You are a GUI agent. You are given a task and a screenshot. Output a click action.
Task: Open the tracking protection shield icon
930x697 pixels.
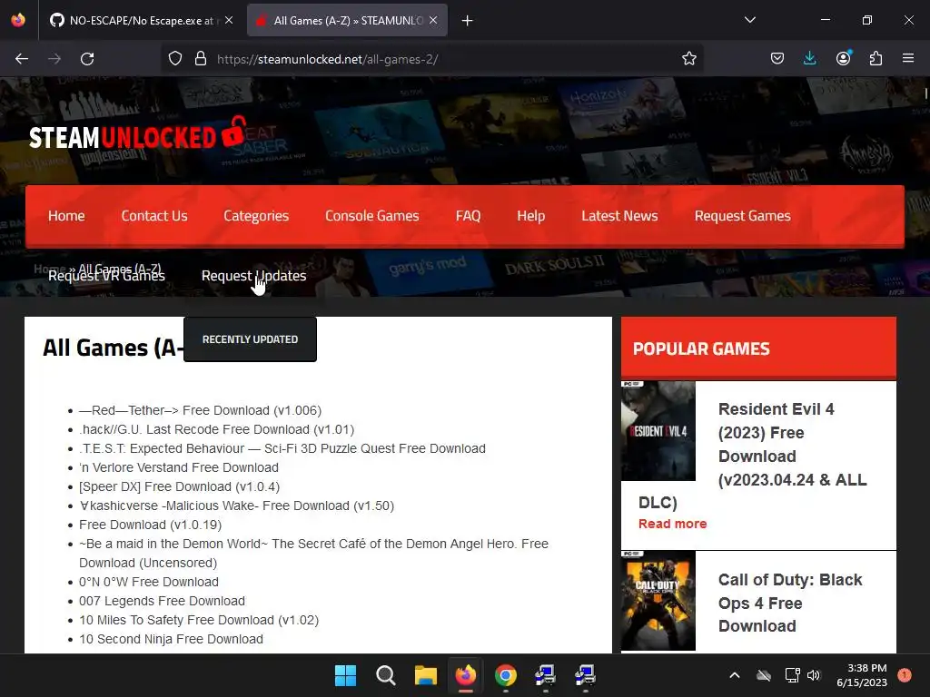click(175, 59)
